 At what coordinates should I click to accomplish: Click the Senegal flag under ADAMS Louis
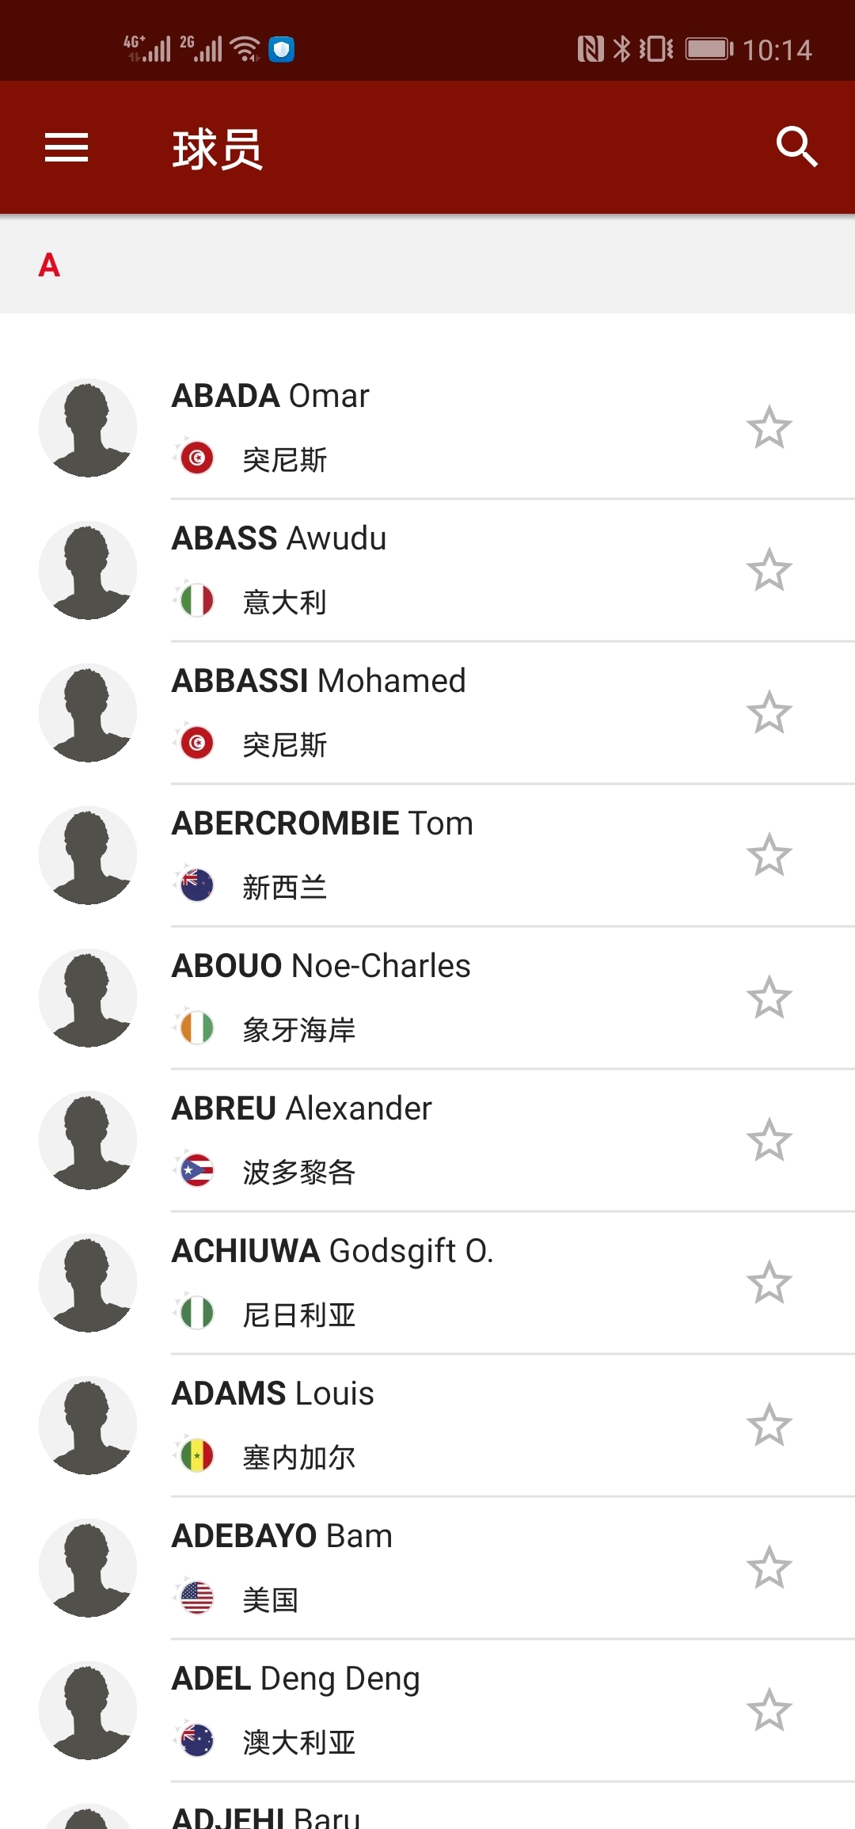click(196, 1455)
